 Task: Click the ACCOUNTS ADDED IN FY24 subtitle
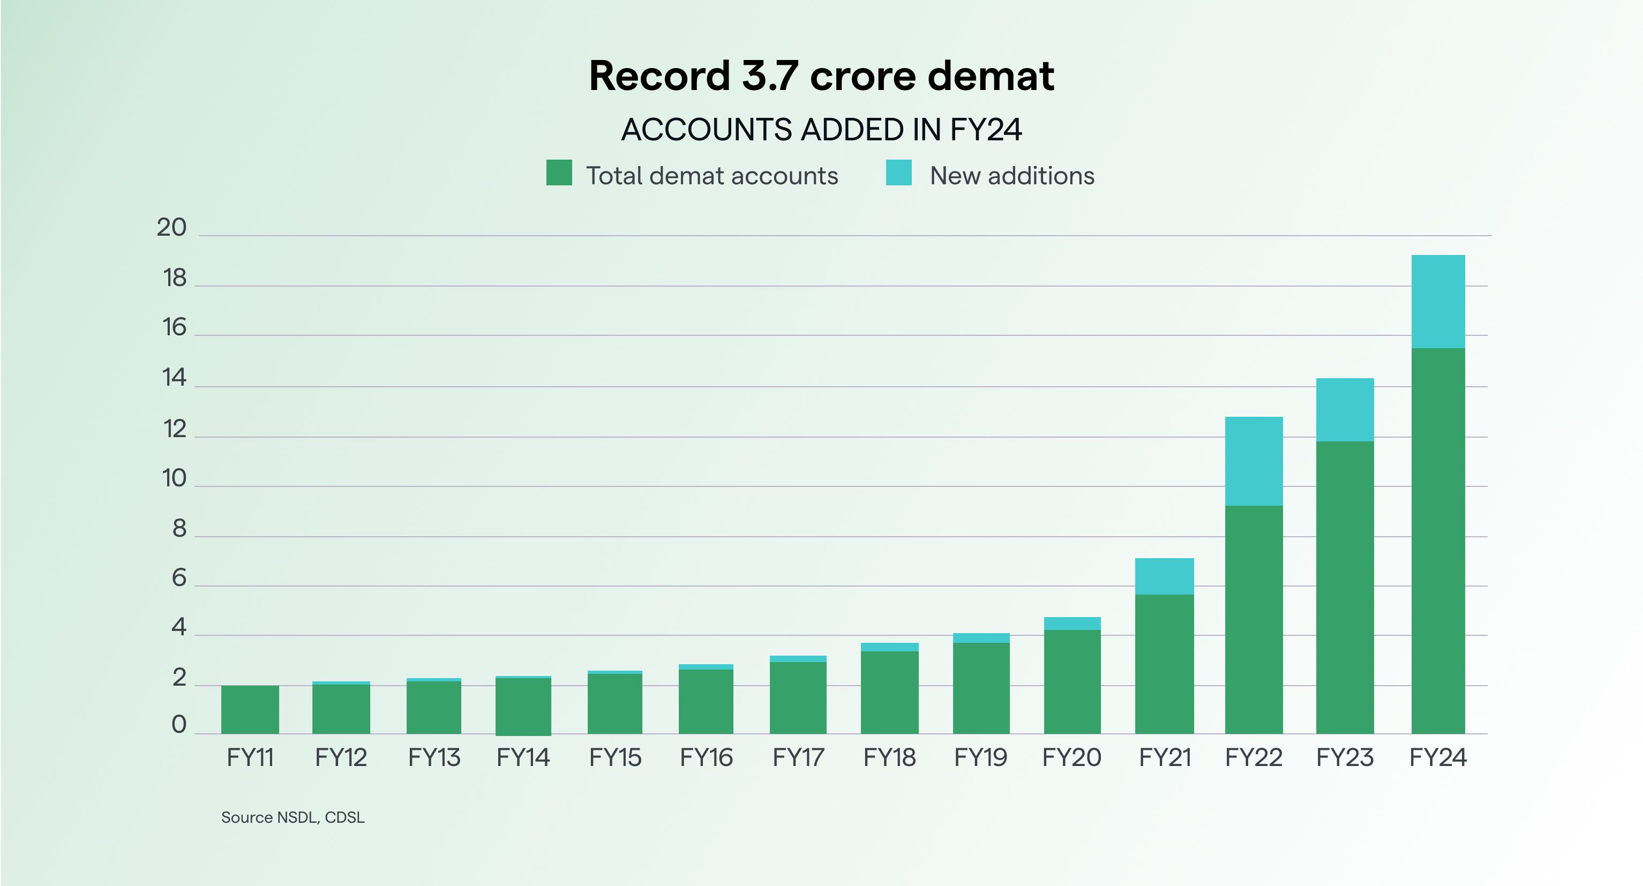pyautogui.click(x=822, y=130)
